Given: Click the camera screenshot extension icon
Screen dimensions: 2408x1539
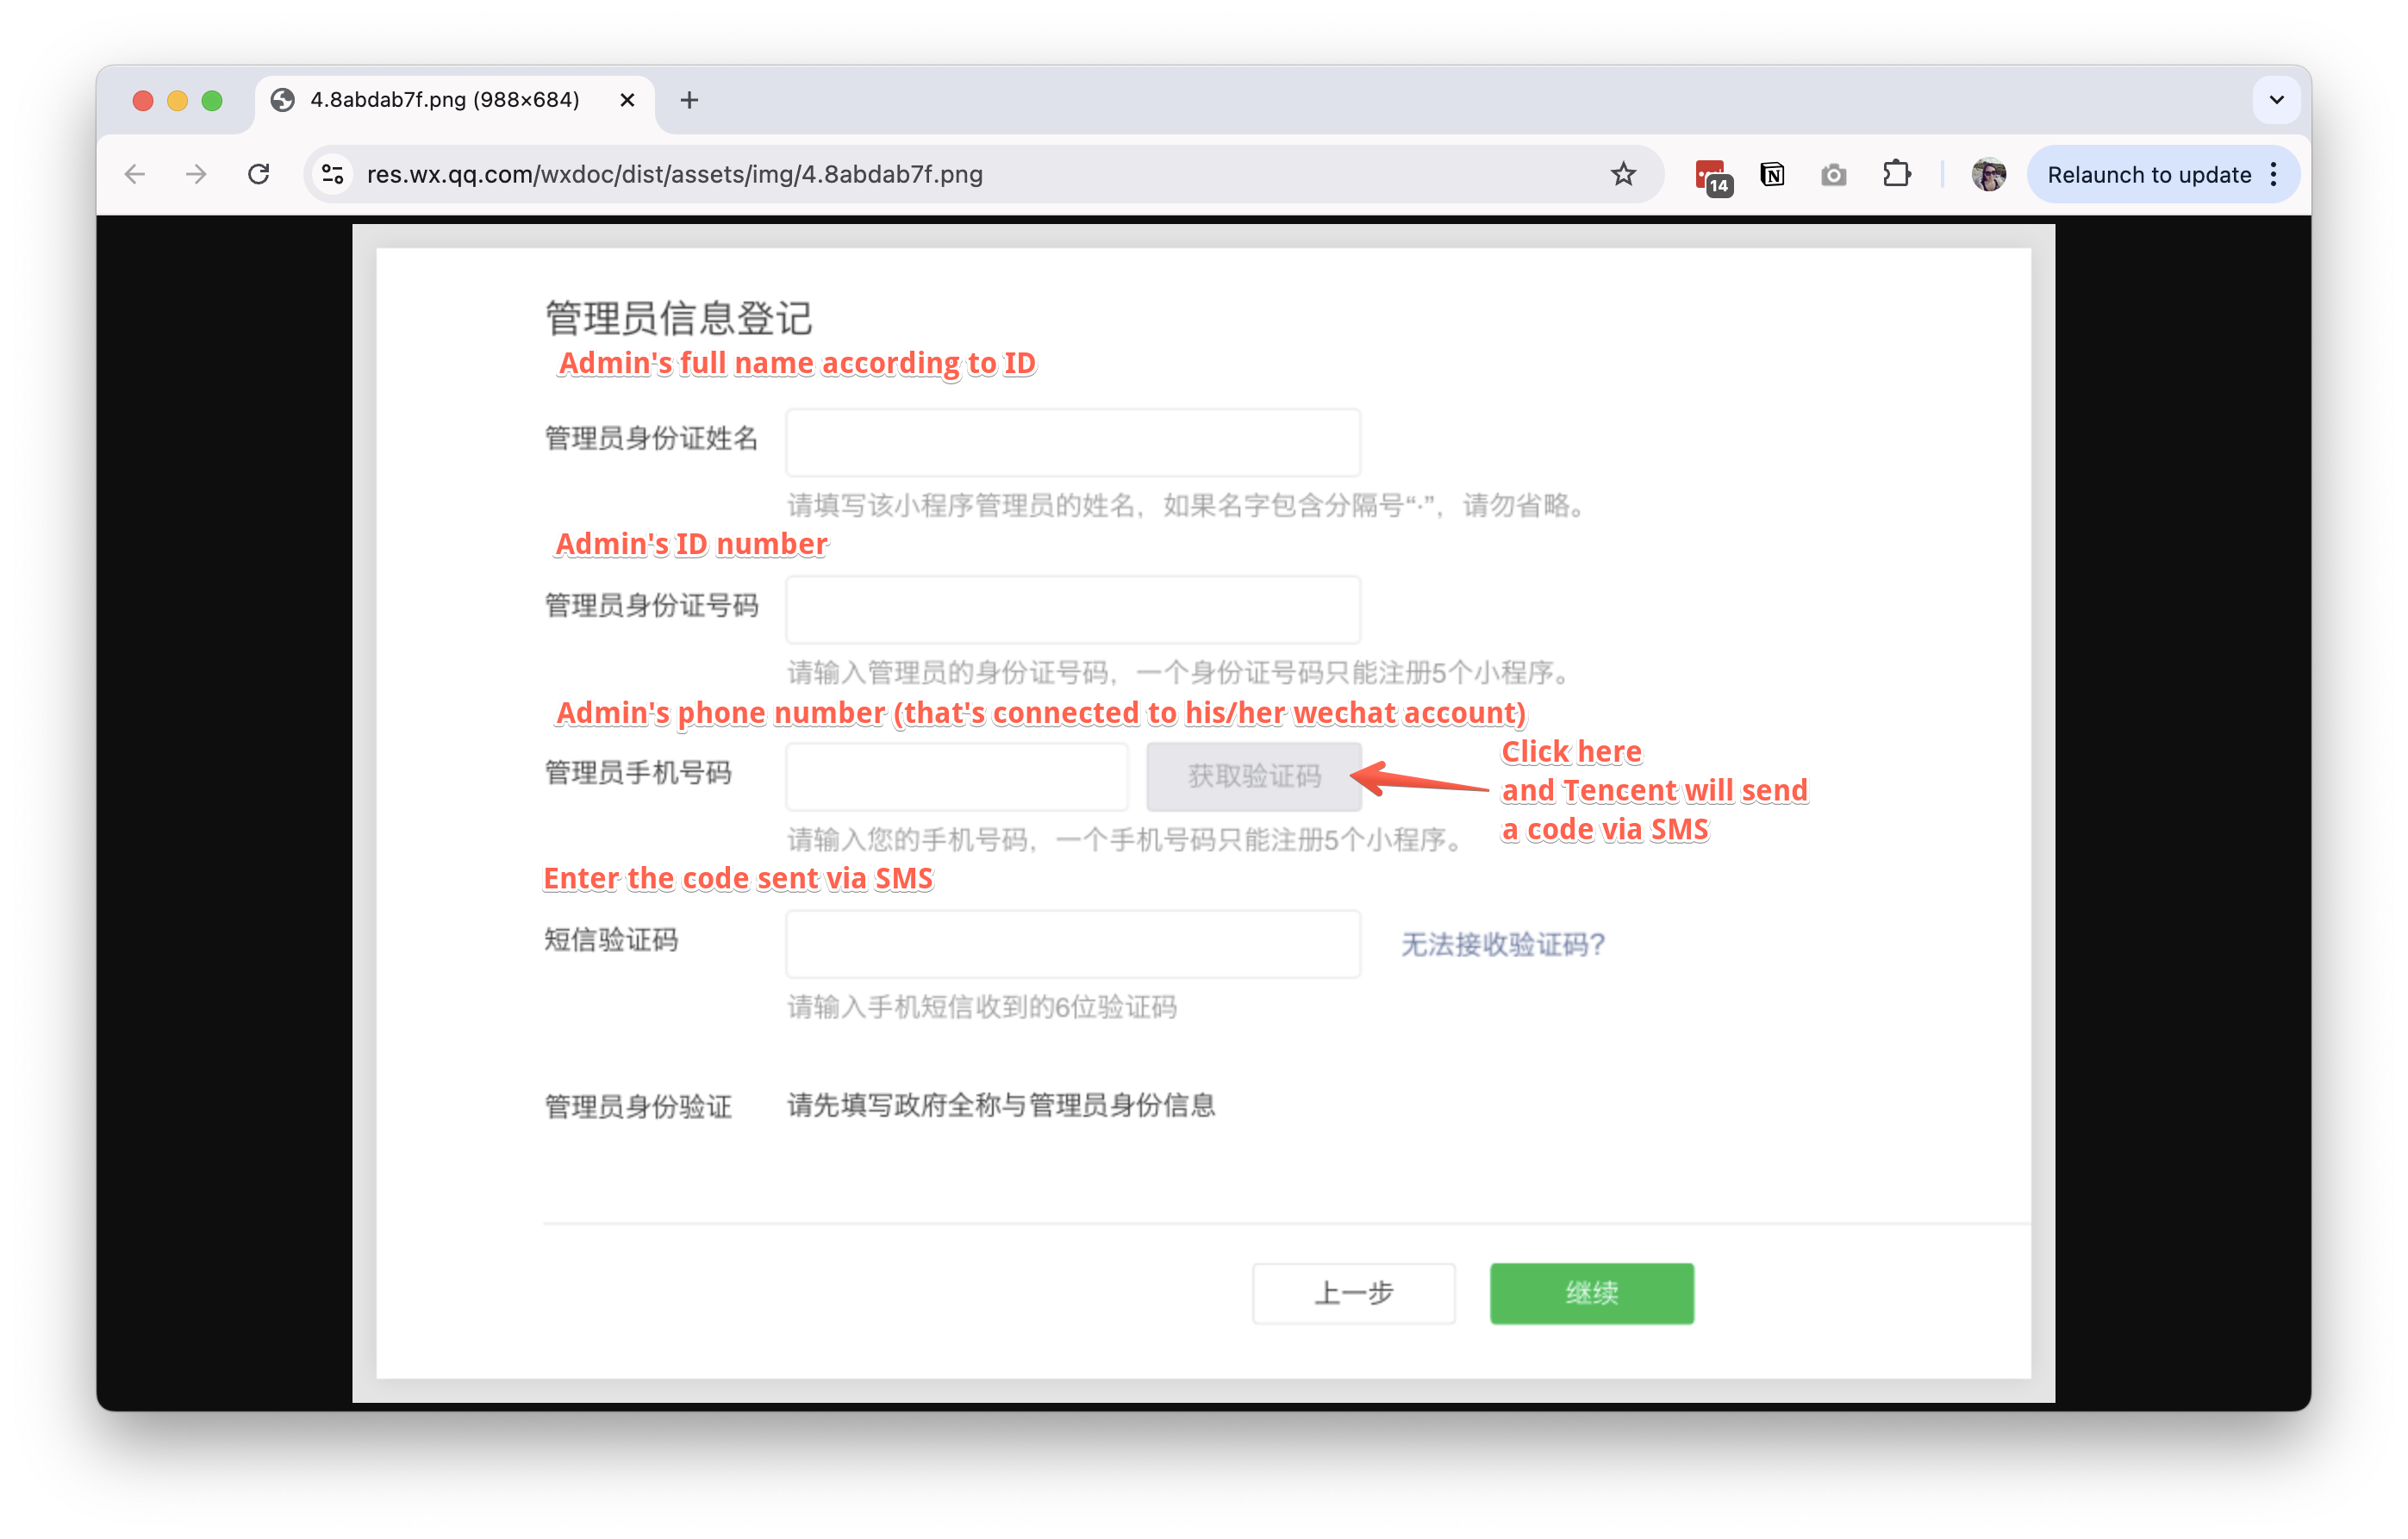Looking at the screenshot, I should tap(1834, 174).
